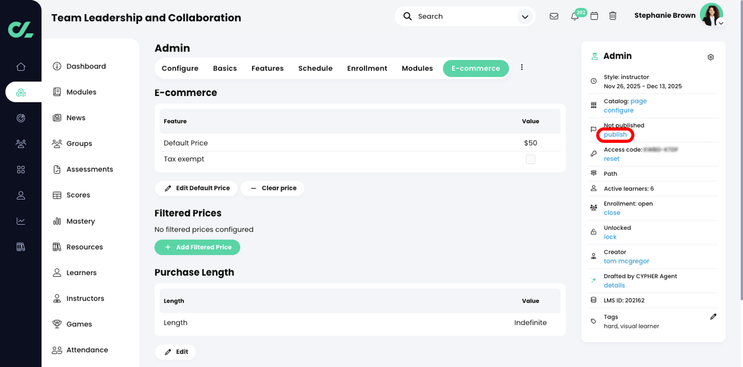Open Groups in the sidebar
Viewport: 743px width, 367px height.
coord(79,144)
